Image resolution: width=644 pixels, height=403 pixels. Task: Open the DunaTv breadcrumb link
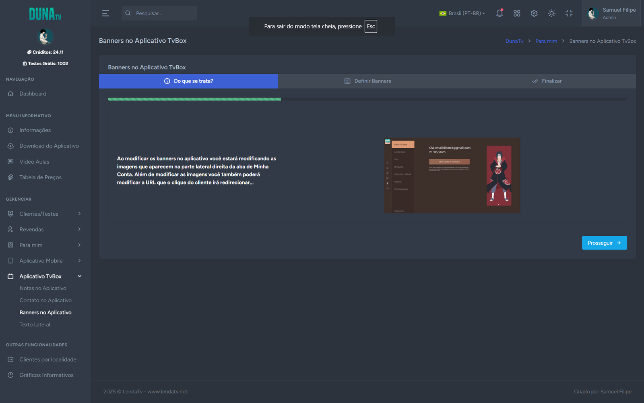pos(514,41)
